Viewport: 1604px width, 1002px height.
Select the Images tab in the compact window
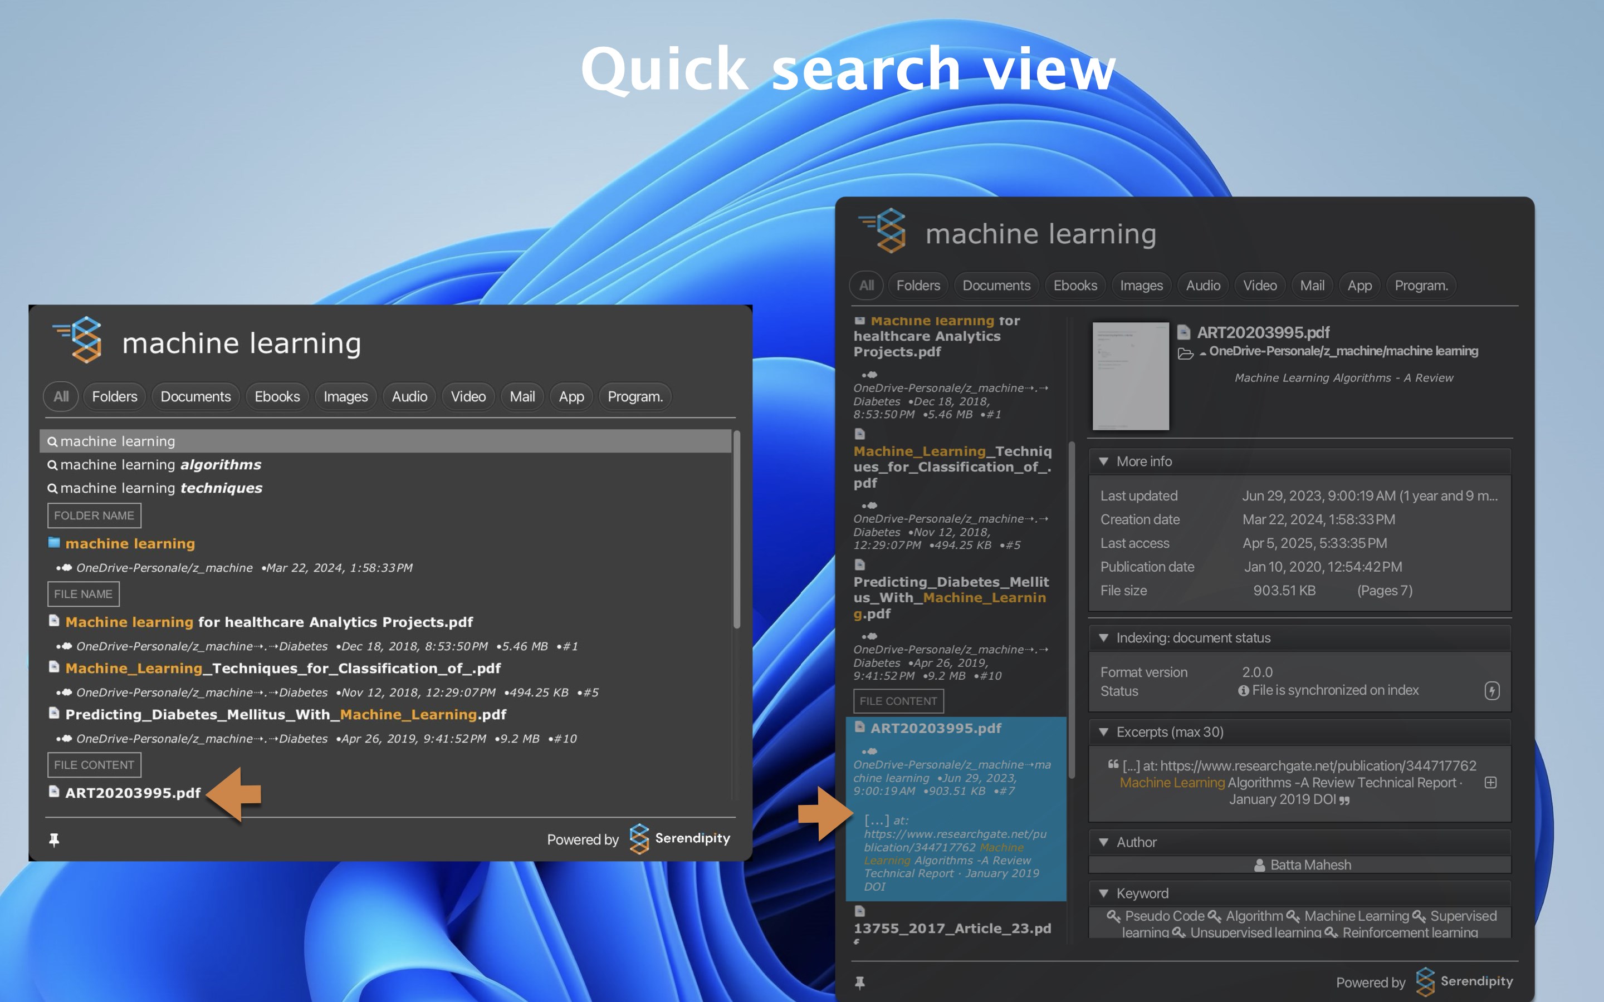click(345, 396)
